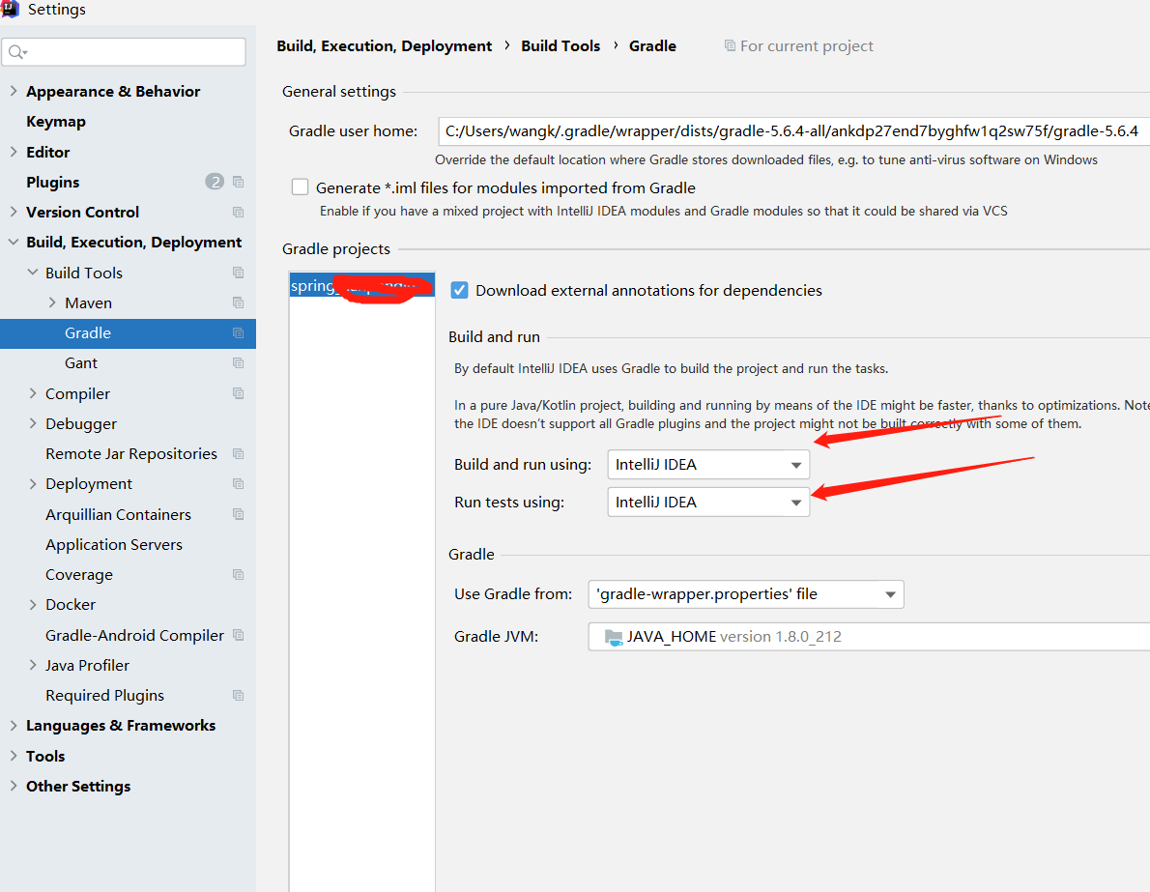The image size is (1150, 892).
Task: Select Gant under Build Tools
Action: 80,363
